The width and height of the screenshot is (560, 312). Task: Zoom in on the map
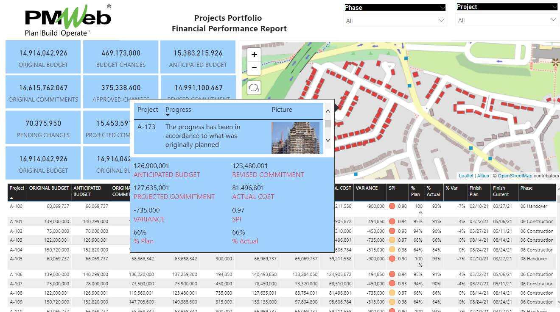254,55
